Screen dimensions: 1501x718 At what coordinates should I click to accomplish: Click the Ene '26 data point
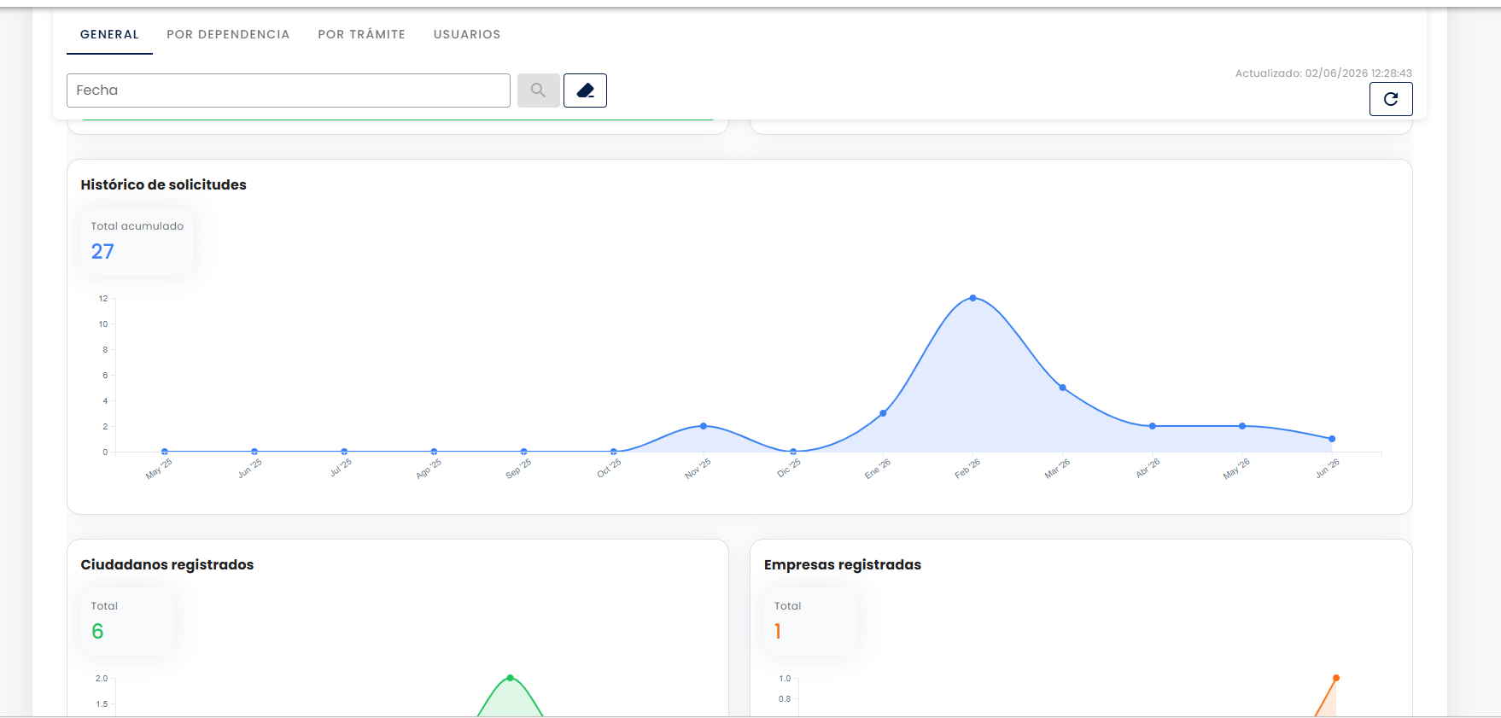point(883,413)
